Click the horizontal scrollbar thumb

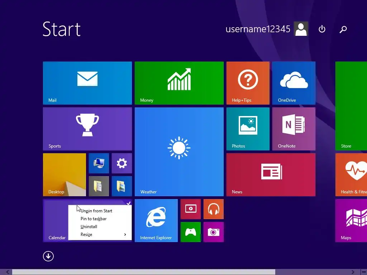pyautogui.click(x=143, y=272)
